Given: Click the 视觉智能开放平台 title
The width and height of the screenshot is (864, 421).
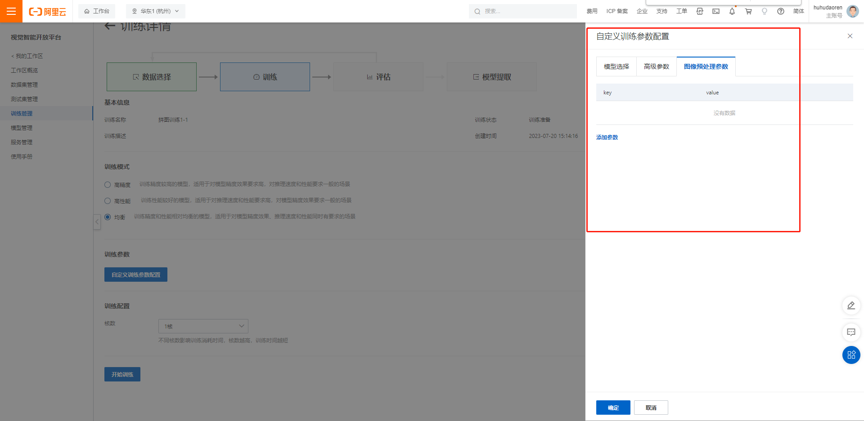Looking at the screenshot, I should click(x=36, y=37).
